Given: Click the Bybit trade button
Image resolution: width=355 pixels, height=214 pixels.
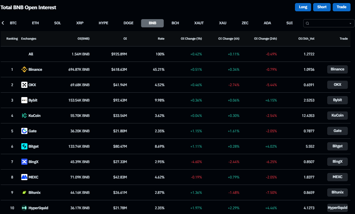Looking at the screenshot, I should click(x=337, y=100).
